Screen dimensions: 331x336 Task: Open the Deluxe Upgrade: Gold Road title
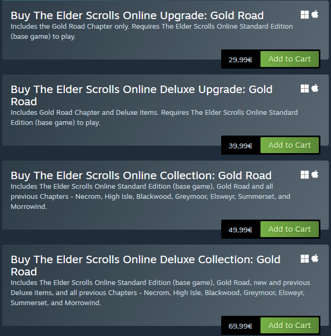[142, 95]
